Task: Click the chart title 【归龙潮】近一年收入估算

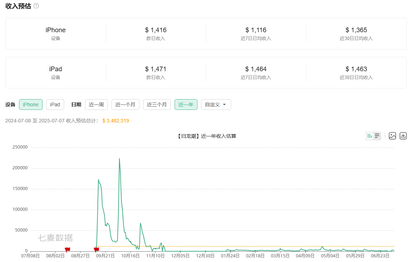Action: coord(206,136)
